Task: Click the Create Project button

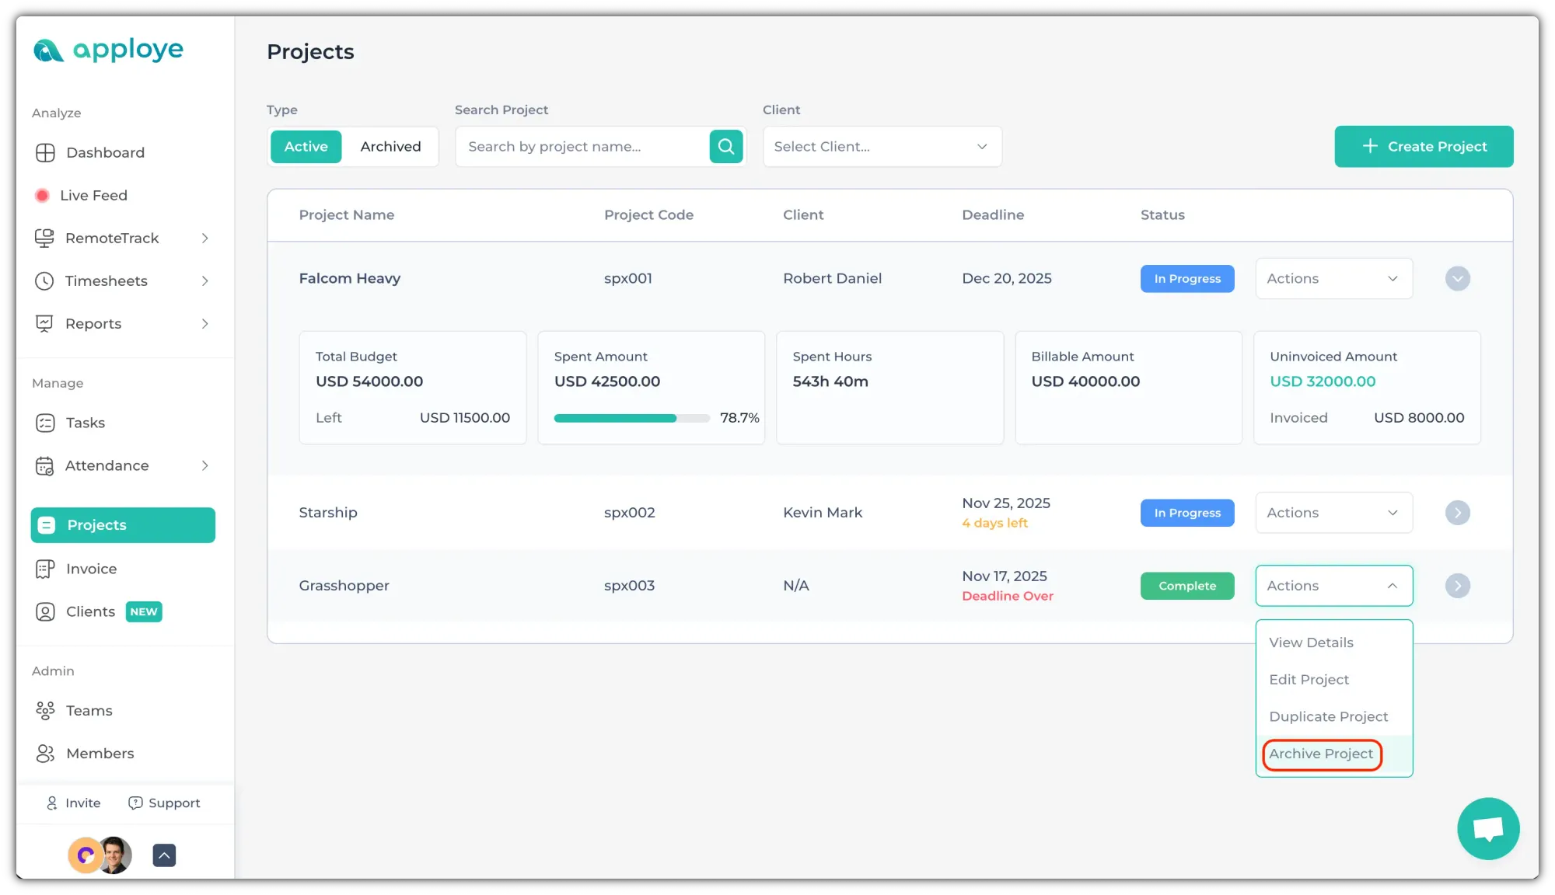Action: click(x=1423, y=147)
